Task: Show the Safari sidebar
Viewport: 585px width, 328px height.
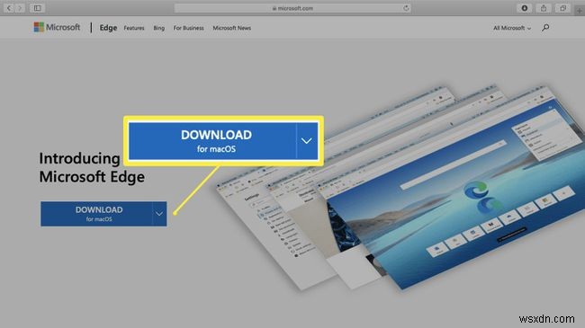Action: pos(37,8)
